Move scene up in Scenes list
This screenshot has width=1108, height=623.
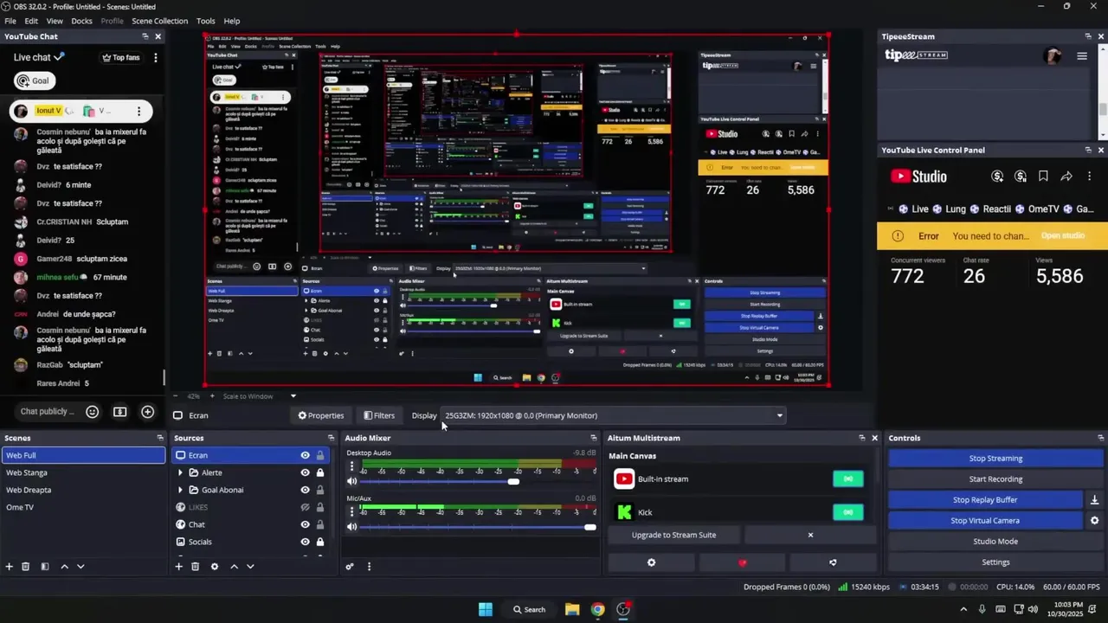click(x=64, y=567)
